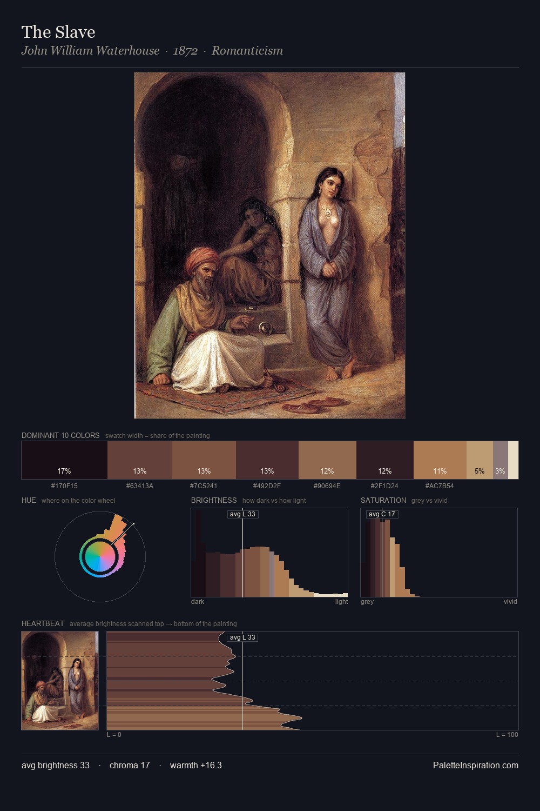540x811 pixels.
Task: Click the 'vivid' axis label
Action: coord(510,602)
